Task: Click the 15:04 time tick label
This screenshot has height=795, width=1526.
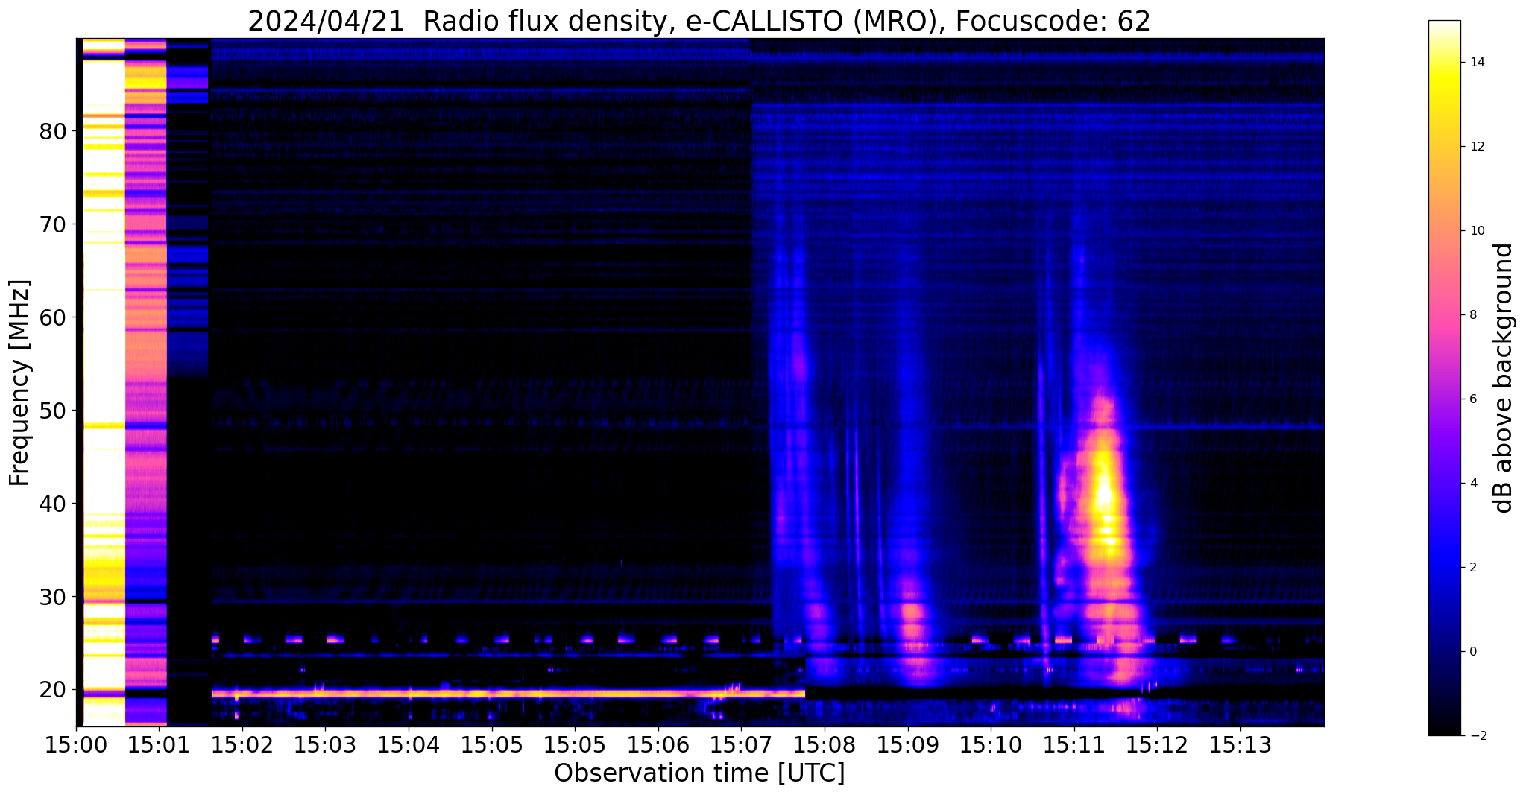Action: coord(409,744)
